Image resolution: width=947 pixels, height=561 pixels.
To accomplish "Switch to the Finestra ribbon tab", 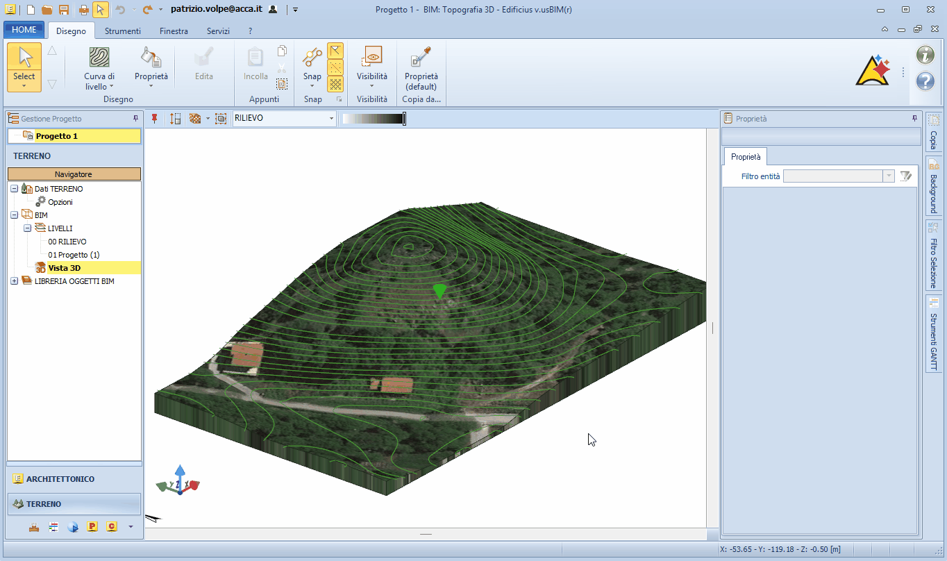I will point(174,31).
